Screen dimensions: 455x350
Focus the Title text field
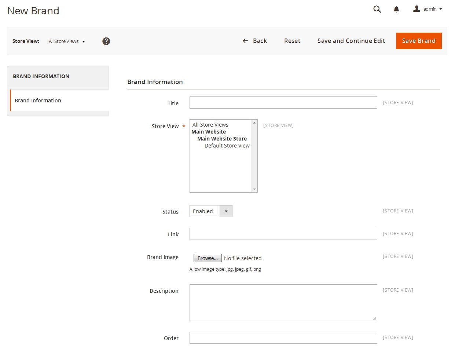tap(283, 103)
